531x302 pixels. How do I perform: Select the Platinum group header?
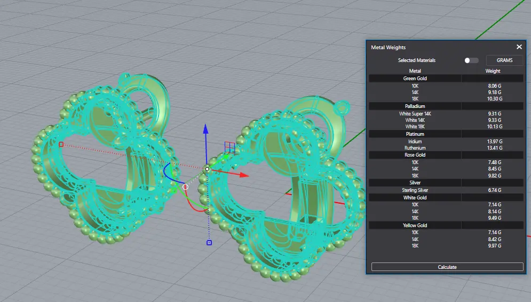(x=415, y=134)
